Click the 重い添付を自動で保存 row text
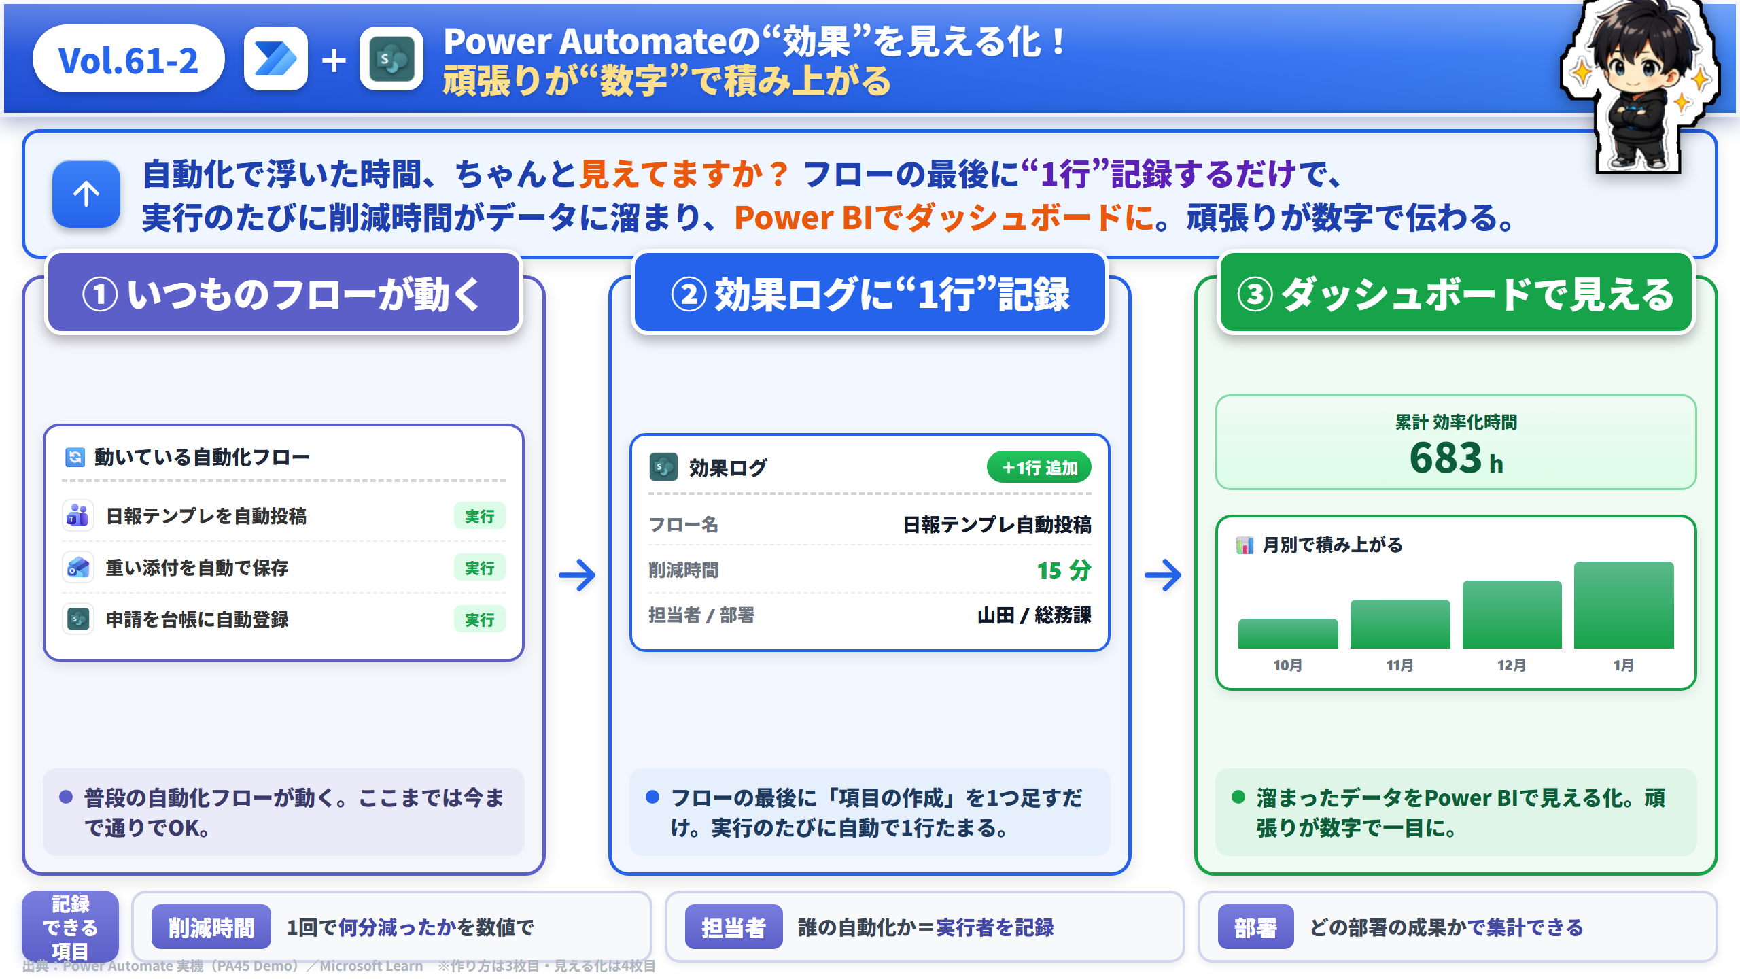This screenshot has width=1740, height=979. 197,568
